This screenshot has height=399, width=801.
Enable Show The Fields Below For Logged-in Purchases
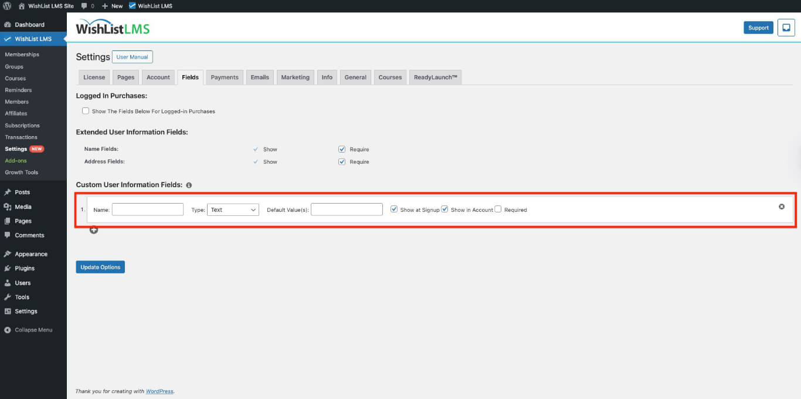point(86,111)
